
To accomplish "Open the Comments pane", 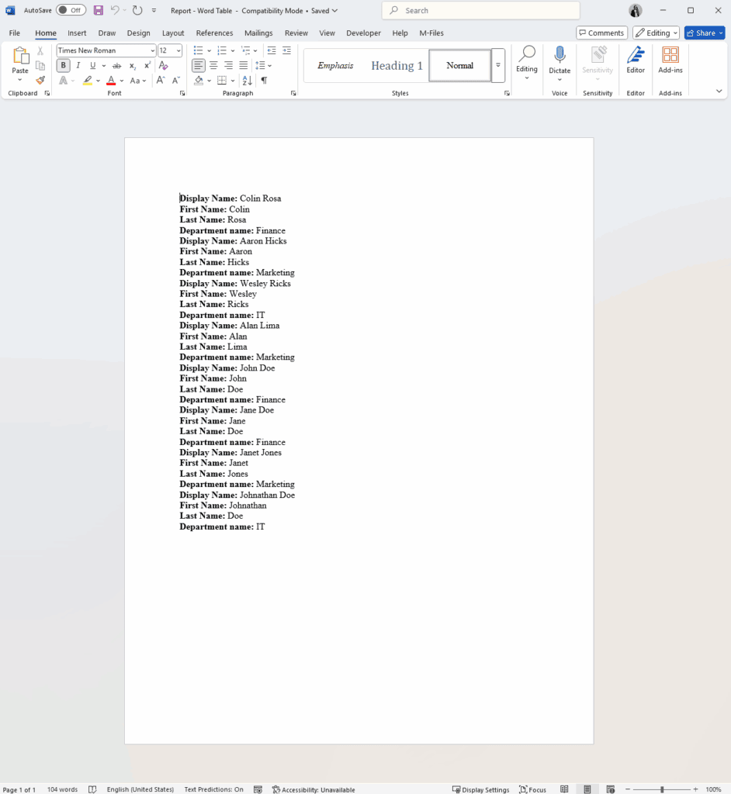I will pos(601,33).
